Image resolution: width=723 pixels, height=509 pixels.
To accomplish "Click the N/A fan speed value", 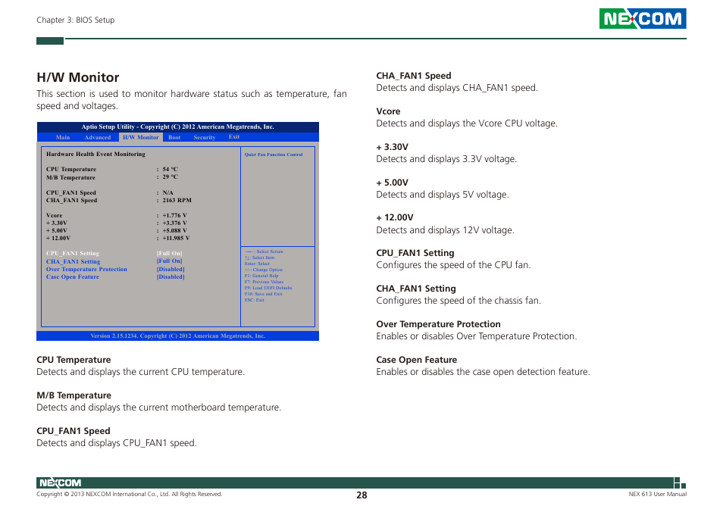I will [x=167, y=192].
